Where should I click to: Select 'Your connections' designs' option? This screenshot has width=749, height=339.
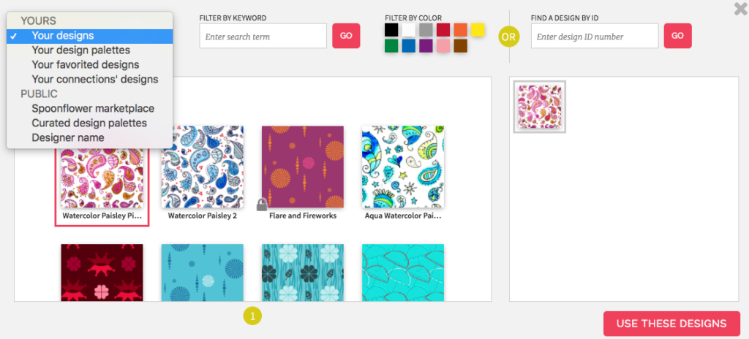click(x=90, y=79)
